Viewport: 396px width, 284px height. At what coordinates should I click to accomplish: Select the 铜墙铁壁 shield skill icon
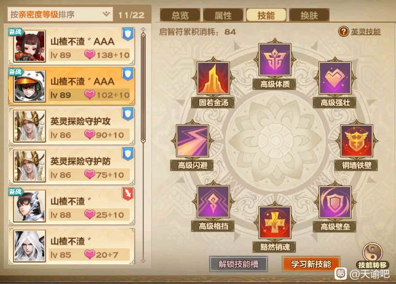357,141
